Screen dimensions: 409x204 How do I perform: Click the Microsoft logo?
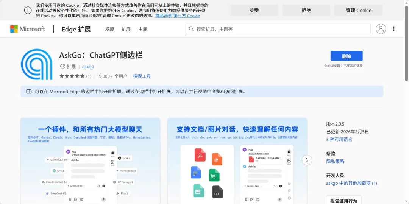point(28,29)
